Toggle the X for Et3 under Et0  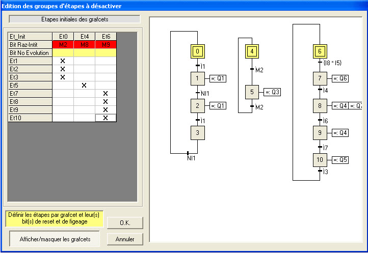[63, 77]
